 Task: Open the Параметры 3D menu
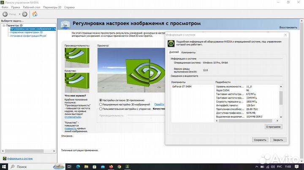[52, 7]
